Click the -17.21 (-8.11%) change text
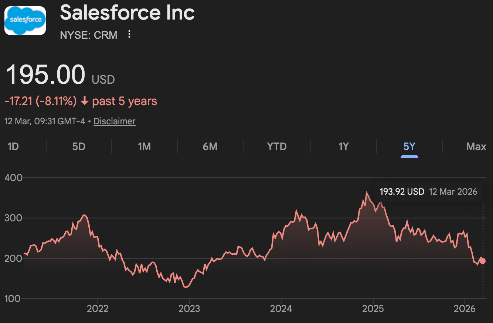493x323 pixels. pyautogui.click(x=41, y=101)
